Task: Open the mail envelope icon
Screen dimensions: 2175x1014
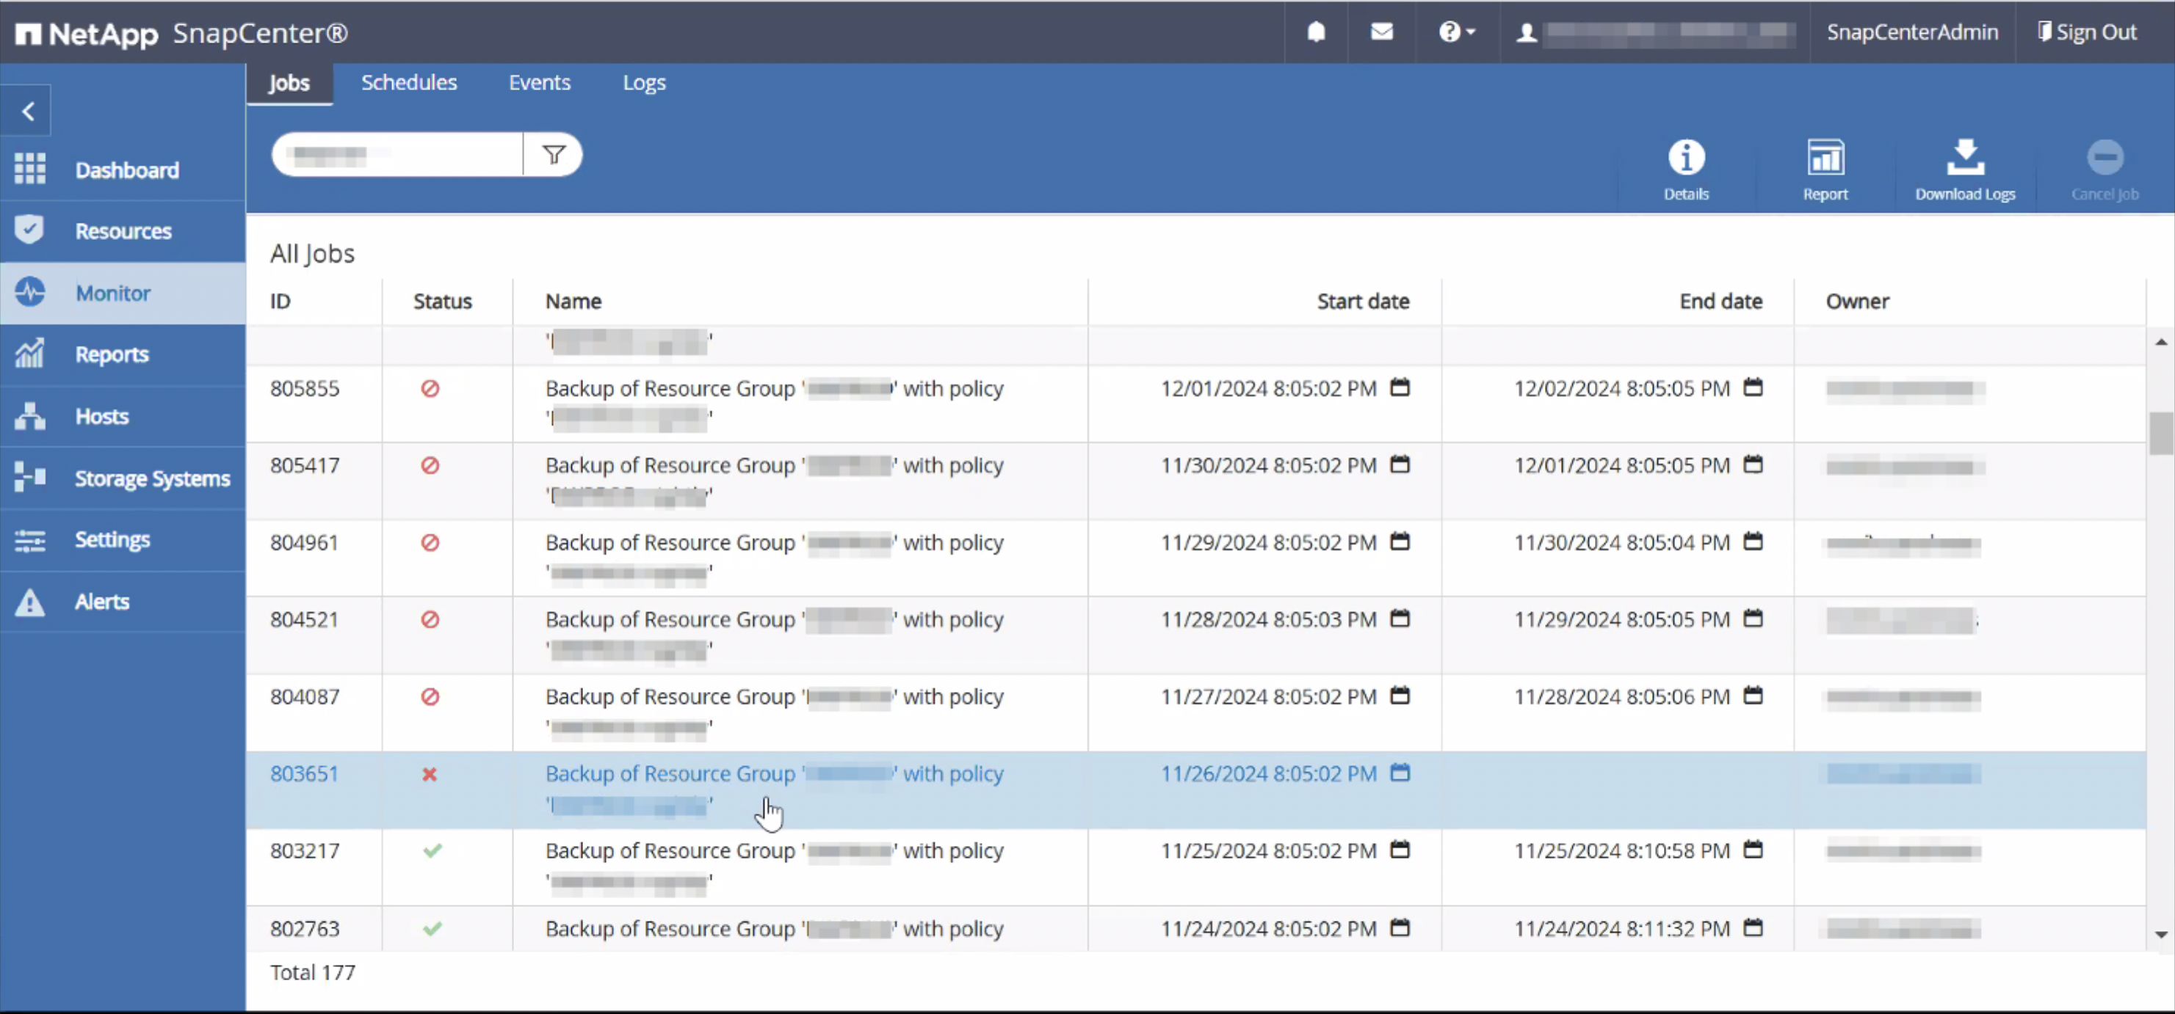Action: (1381, 32)
